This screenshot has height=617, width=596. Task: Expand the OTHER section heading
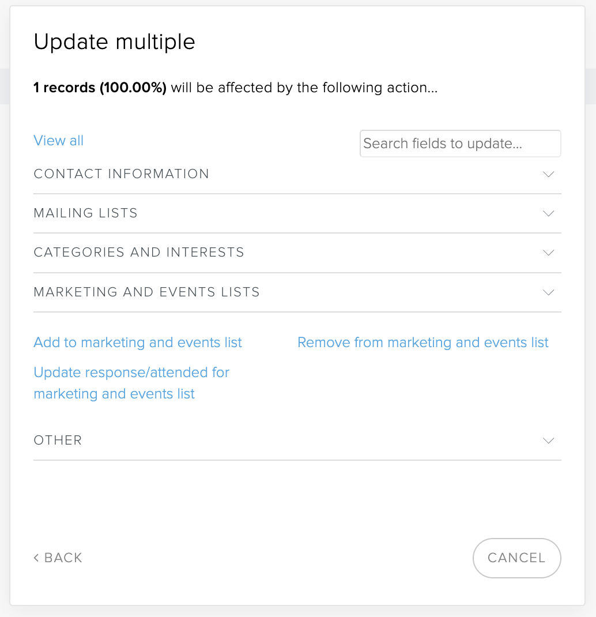(58, 441)
